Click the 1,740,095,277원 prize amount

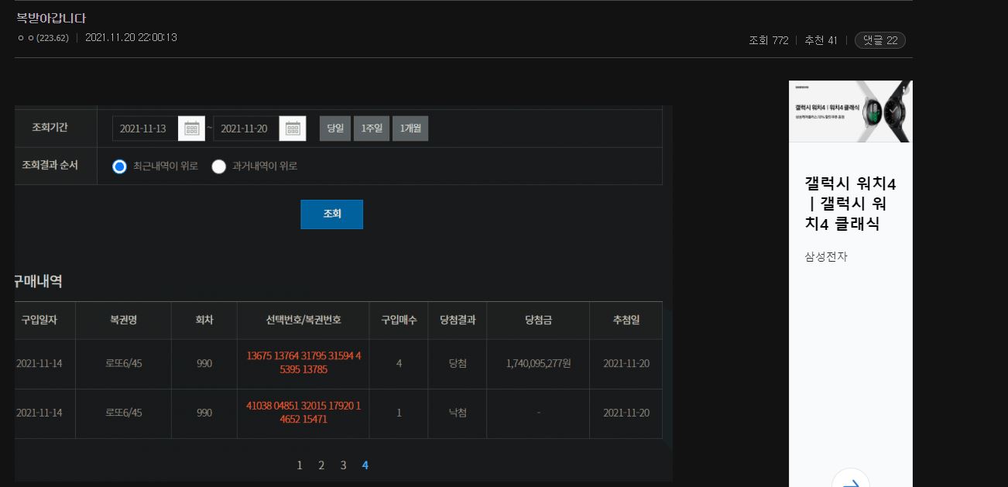click(x=538, y=363)
